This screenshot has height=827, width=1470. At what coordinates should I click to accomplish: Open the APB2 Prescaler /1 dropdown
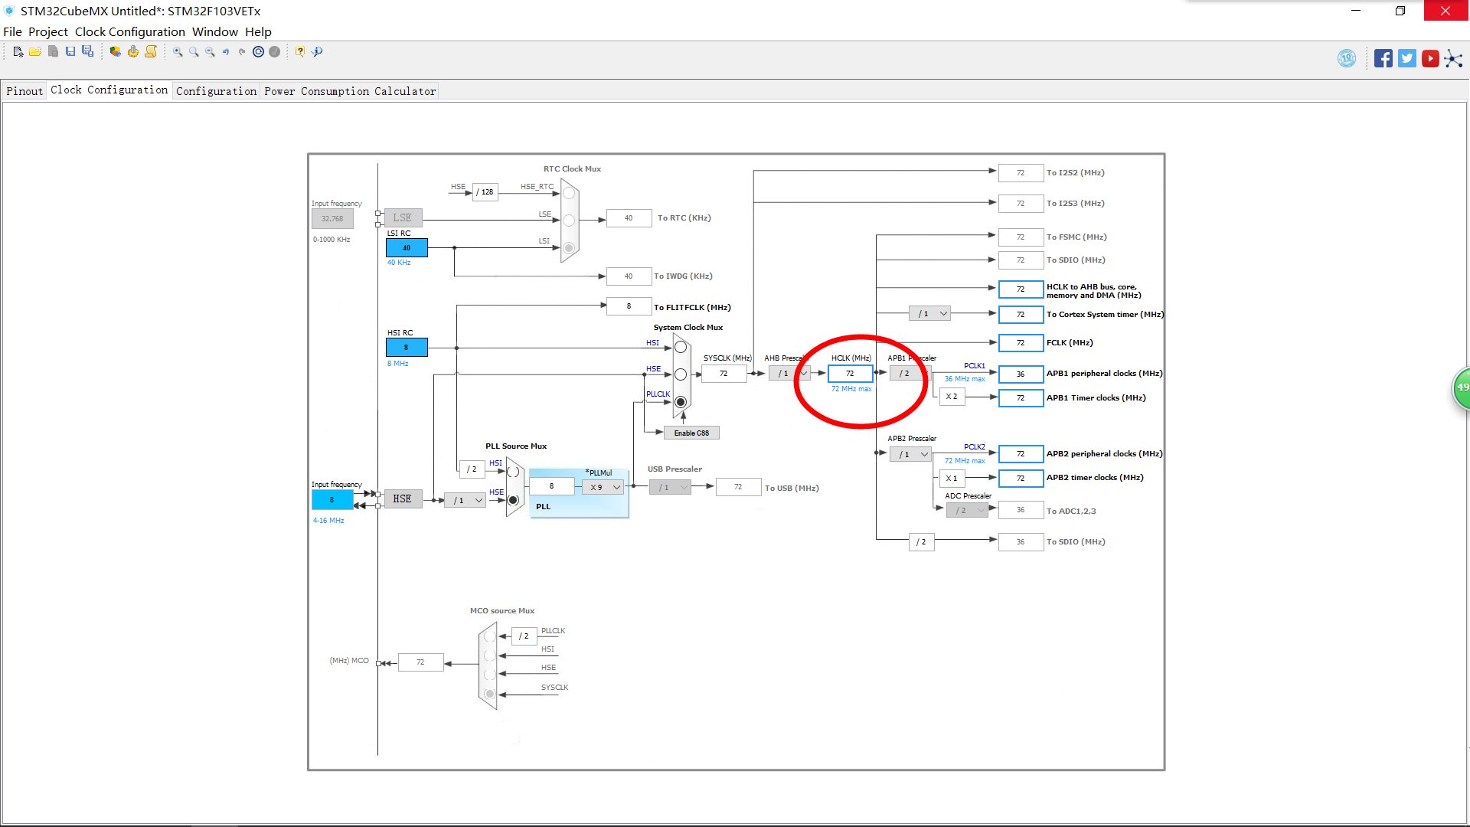[x=911, y=454]
